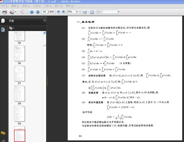
Task: Open the 工具 (Tools) menu
Action: (48, 6)
